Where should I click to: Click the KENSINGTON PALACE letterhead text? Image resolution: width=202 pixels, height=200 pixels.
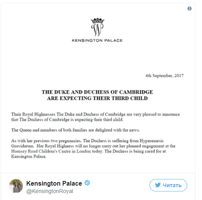click(x=97, y=40)
